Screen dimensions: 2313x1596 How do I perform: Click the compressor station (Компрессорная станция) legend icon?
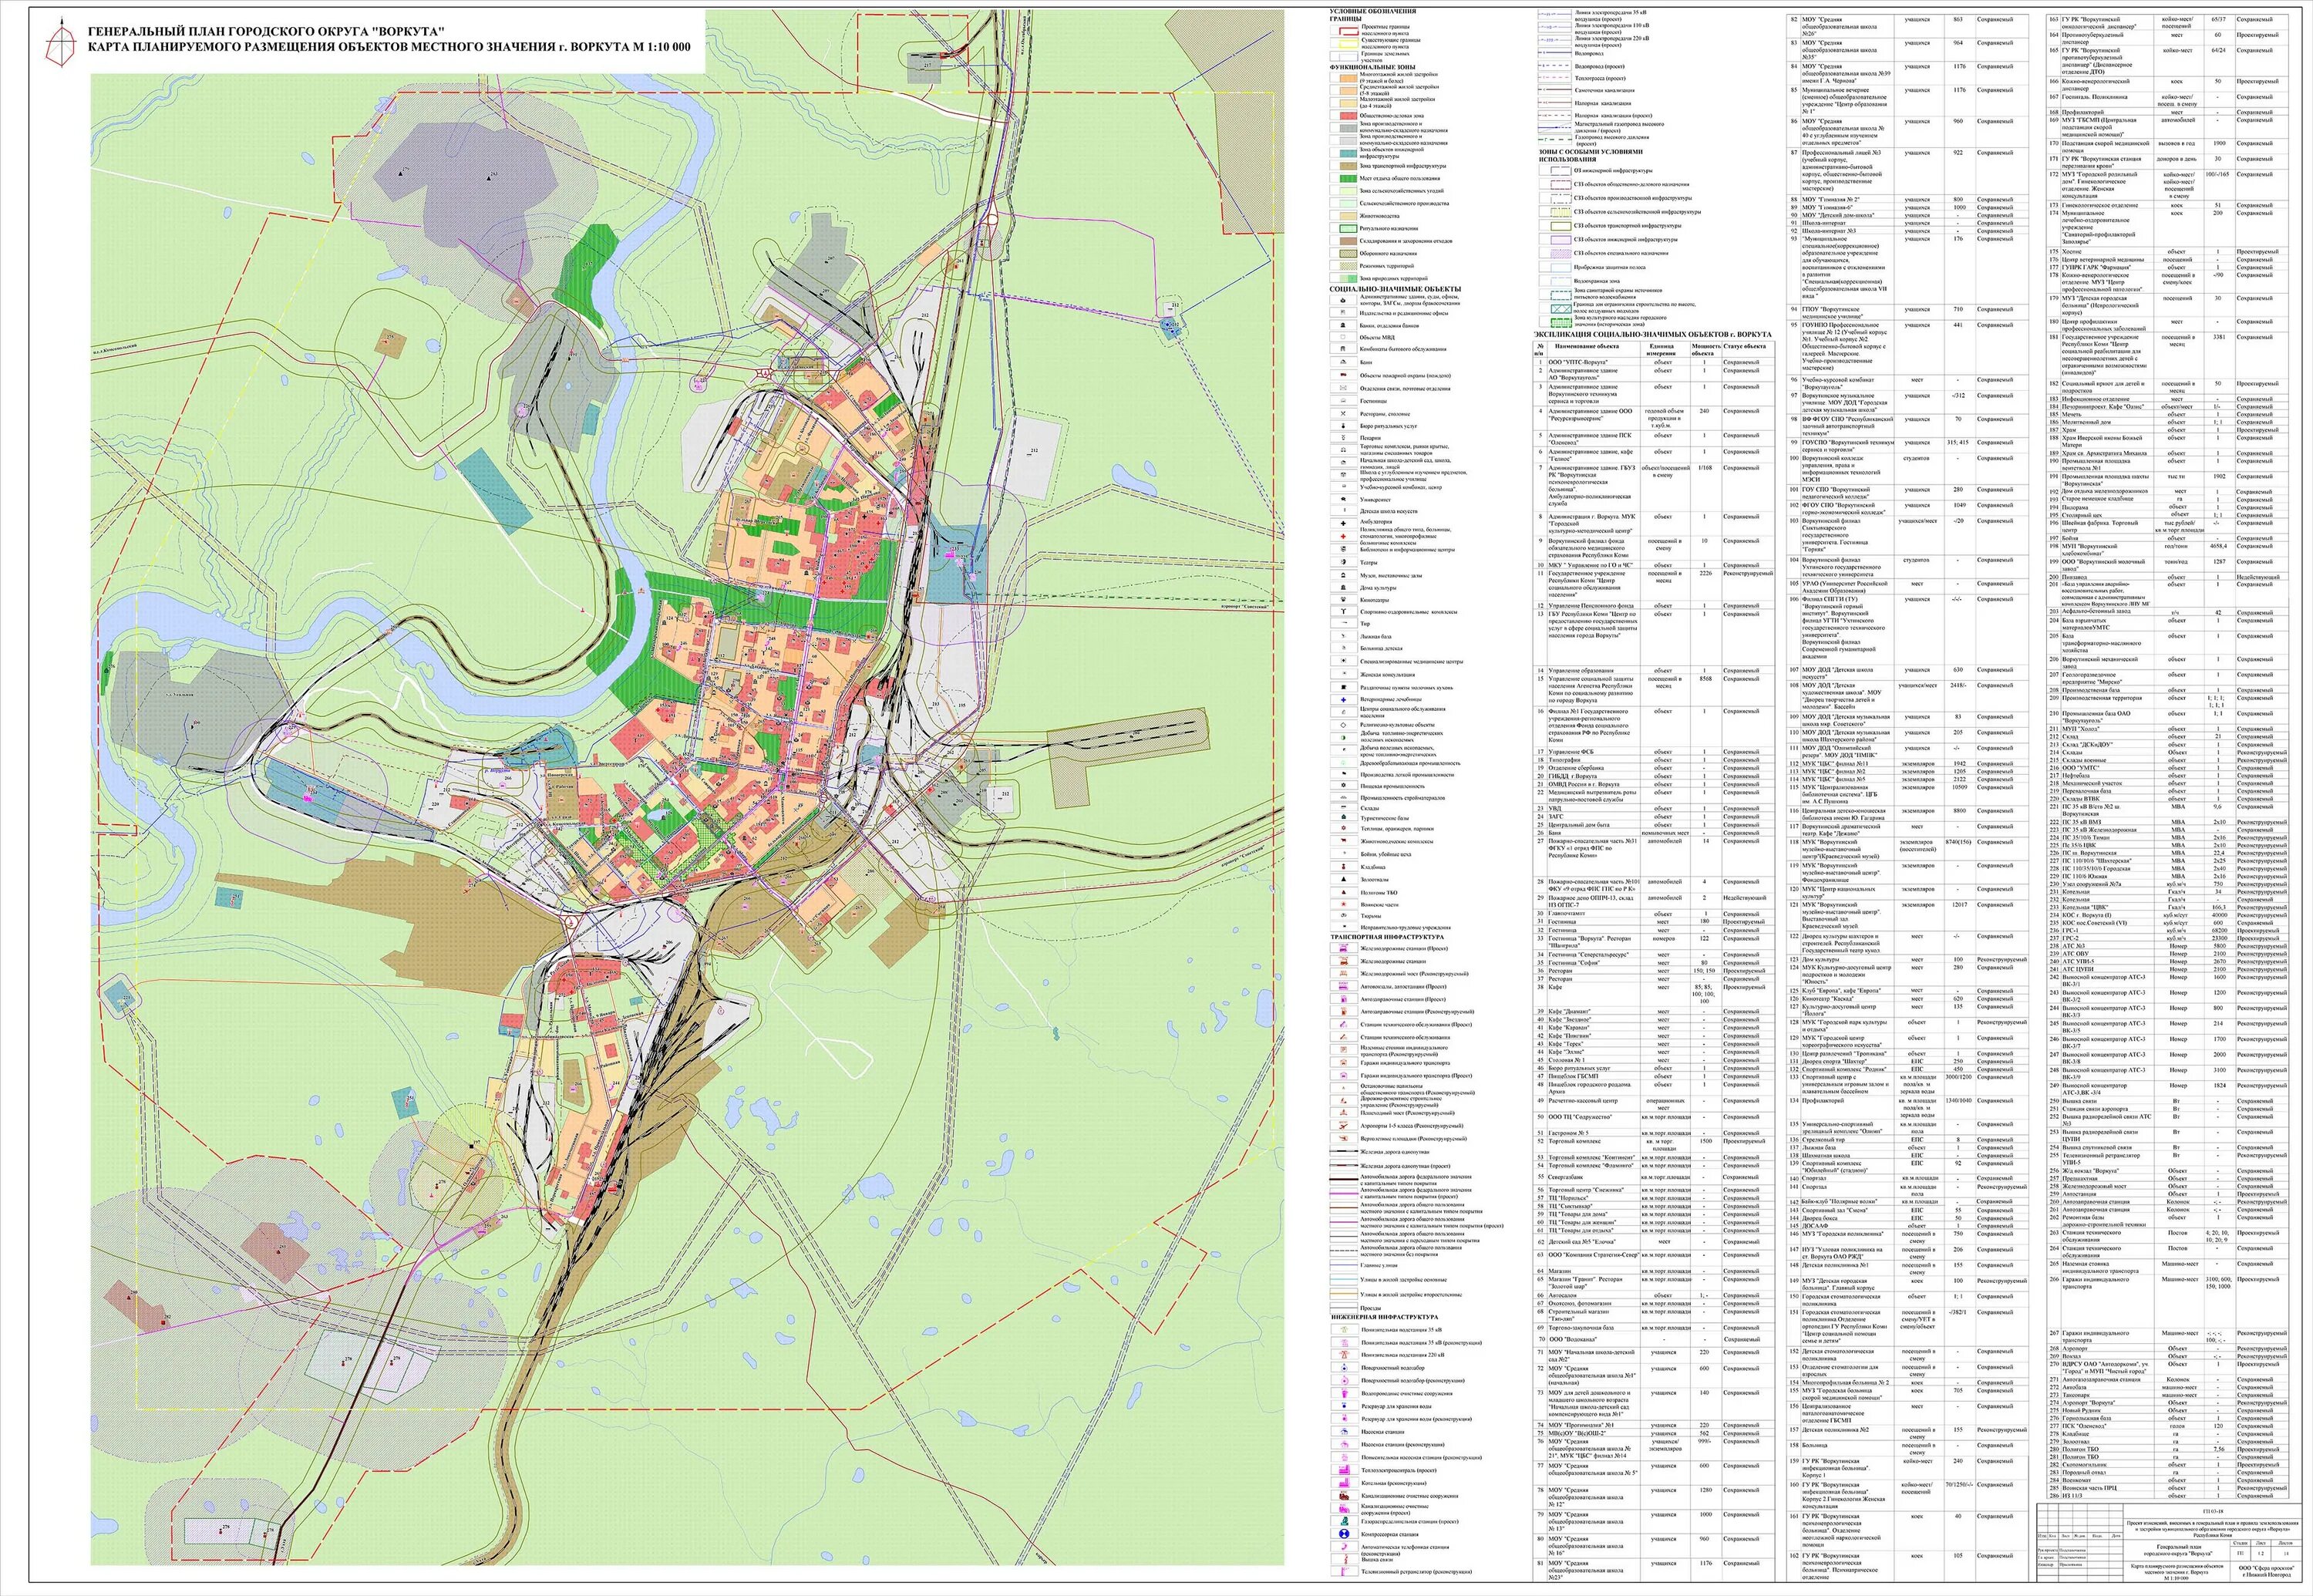pos(1345,1534)
